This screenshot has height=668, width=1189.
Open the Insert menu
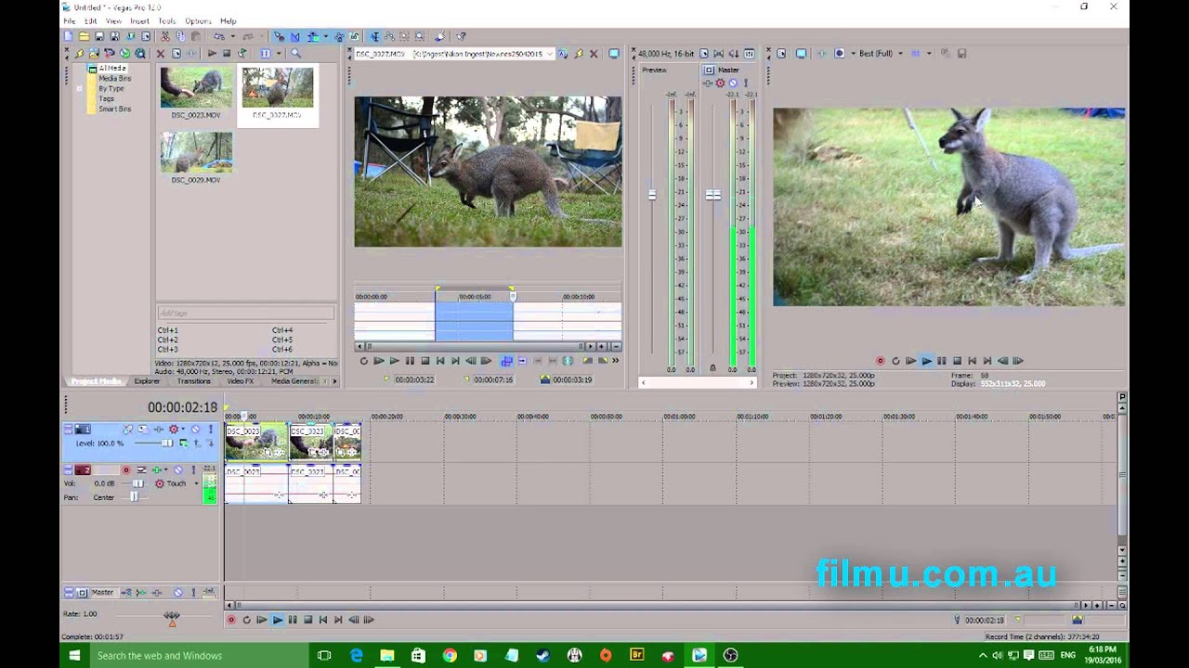click(x=139, y=20)
